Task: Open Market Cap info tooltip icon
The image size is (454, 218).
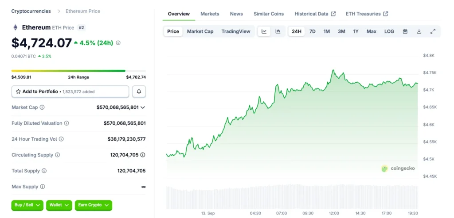Action: click(42, 107)
